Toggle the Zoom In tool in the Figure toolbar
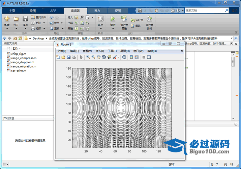241x169 pixels. [x=88, y=57]
